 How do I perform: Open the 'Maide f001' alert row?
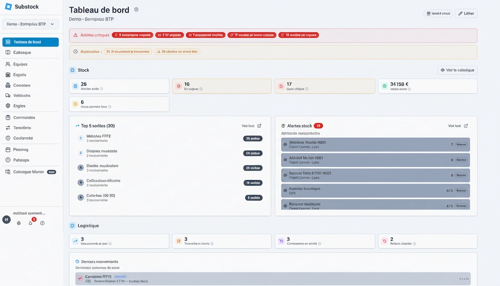375,145
